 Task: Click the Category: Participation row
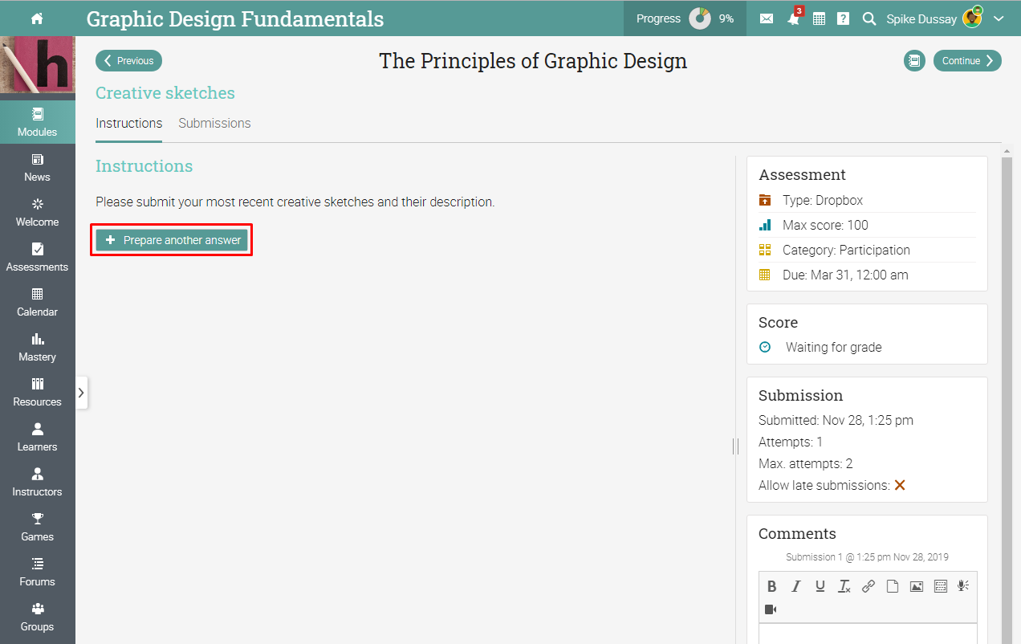867,250
